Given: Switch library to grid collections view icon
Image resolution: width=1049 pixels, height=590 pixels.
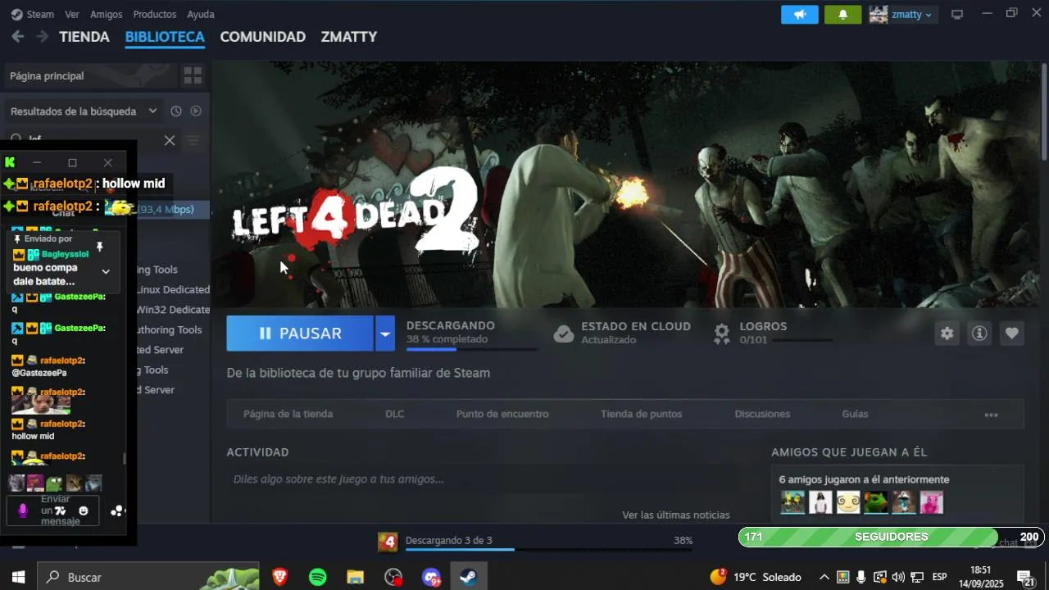Looking at the screenshot, I should tap(193, 75).
